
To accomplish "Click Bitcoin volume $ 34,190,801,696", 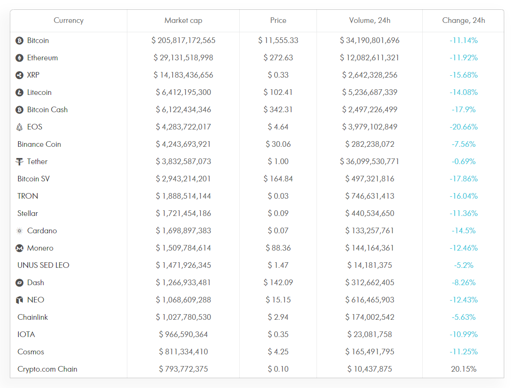I will [369, 41].
